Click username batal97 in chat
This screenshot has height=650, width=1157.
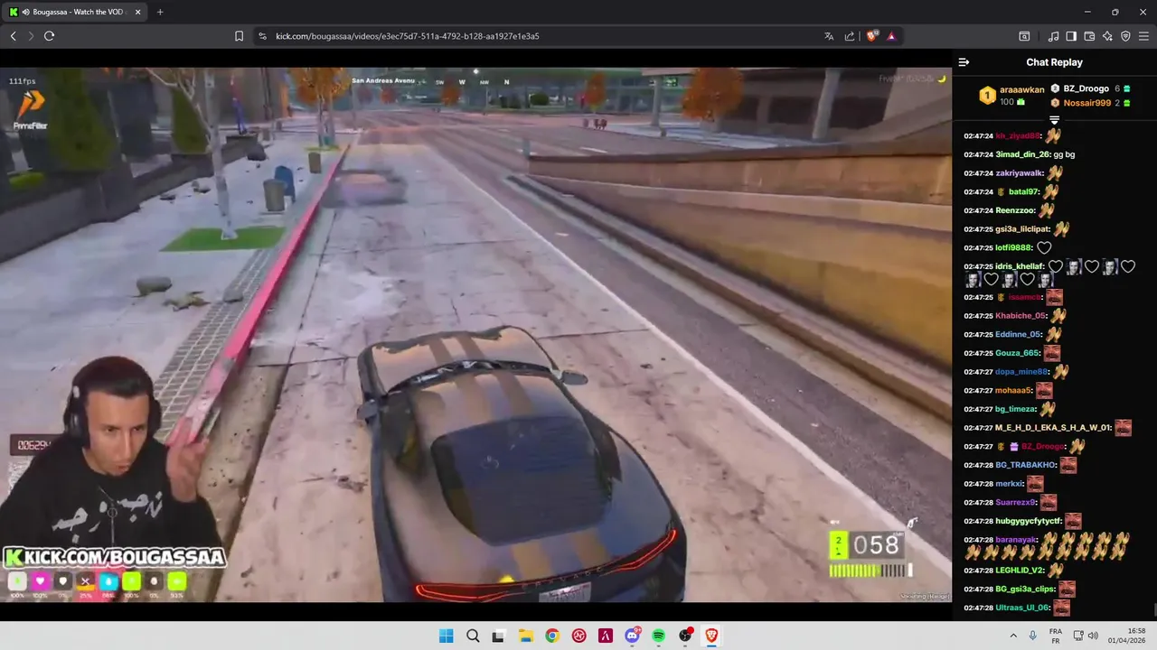click(1024, 191)
